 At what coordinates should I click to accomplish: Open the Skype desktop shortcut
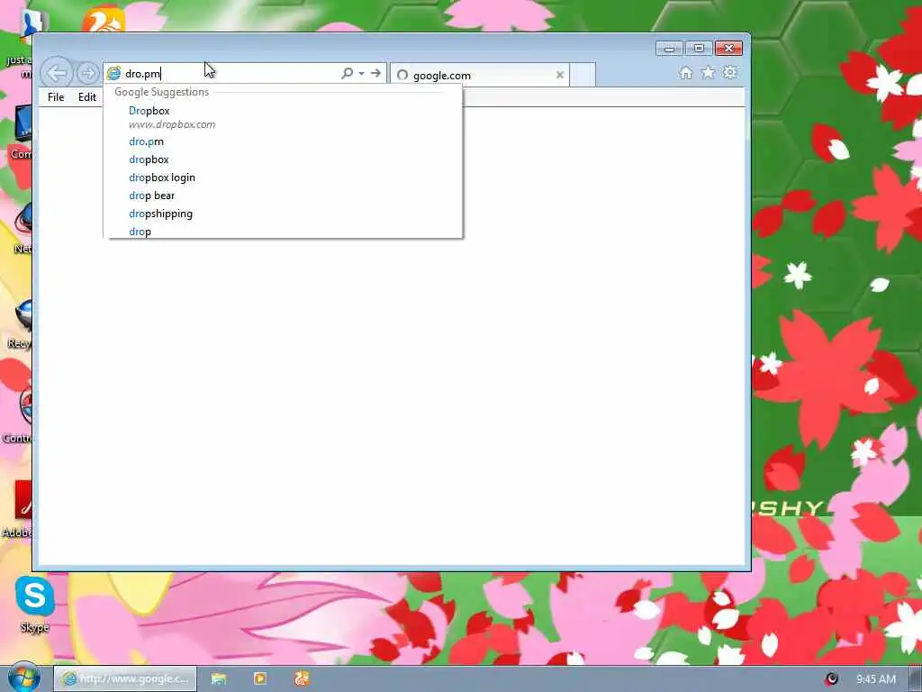[35, 605]
